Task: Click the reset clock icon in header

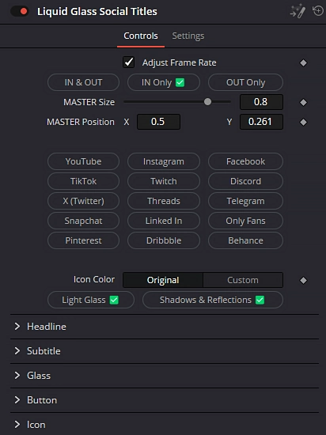Action: tap(317, 11)
